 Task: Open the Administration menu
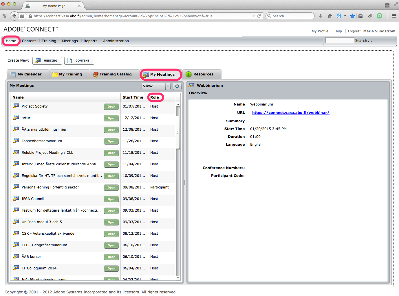[x=116, y=41]
